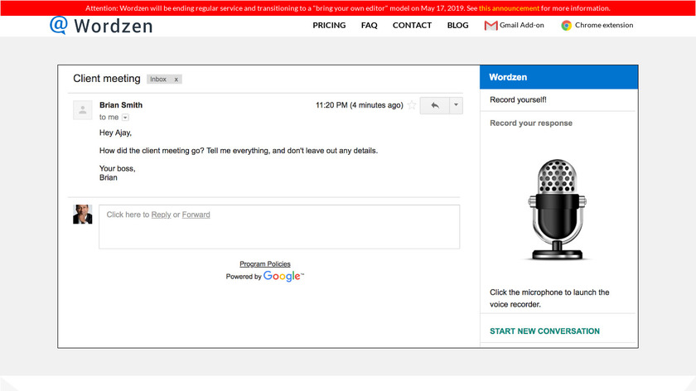Click the reply arrow button
Image resolution: width=696 pixels, height=391 pixels.
(x=434, y=105)
